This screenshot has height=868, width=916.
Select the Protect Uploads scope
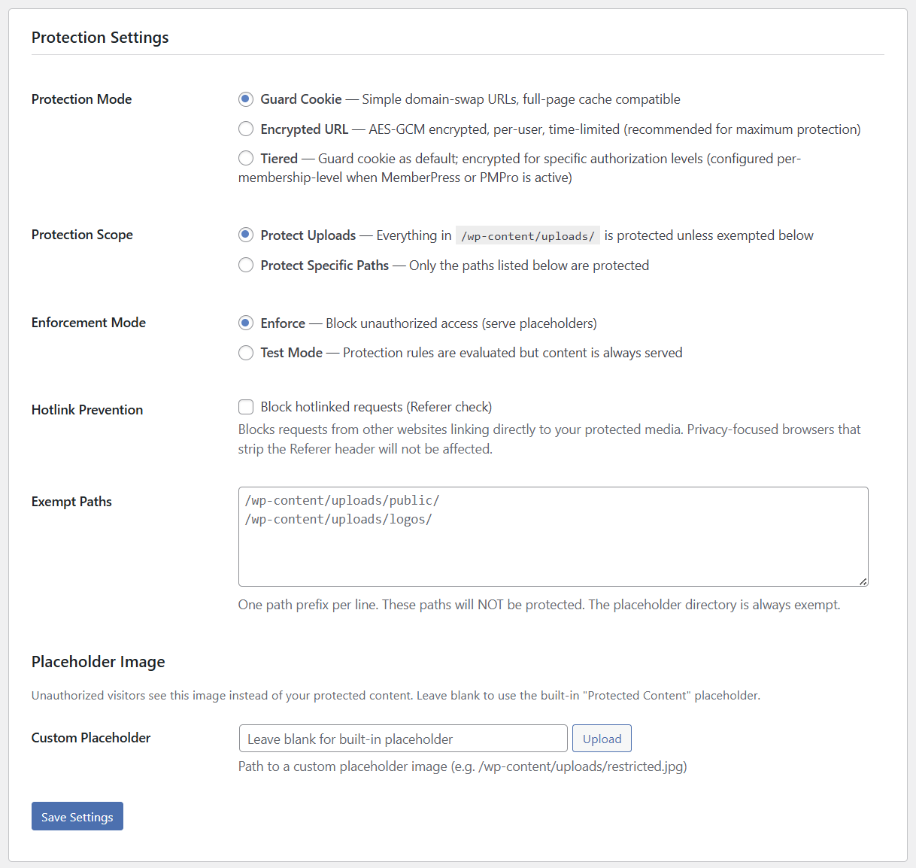246,235
